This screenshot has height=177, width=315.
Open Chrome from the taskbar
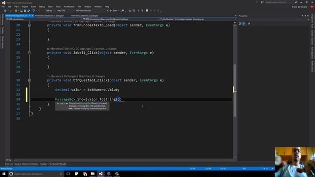pos(85,174)
